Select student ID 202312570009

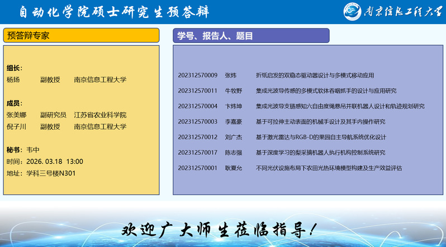pyautogui.click(x=197, y=75)
